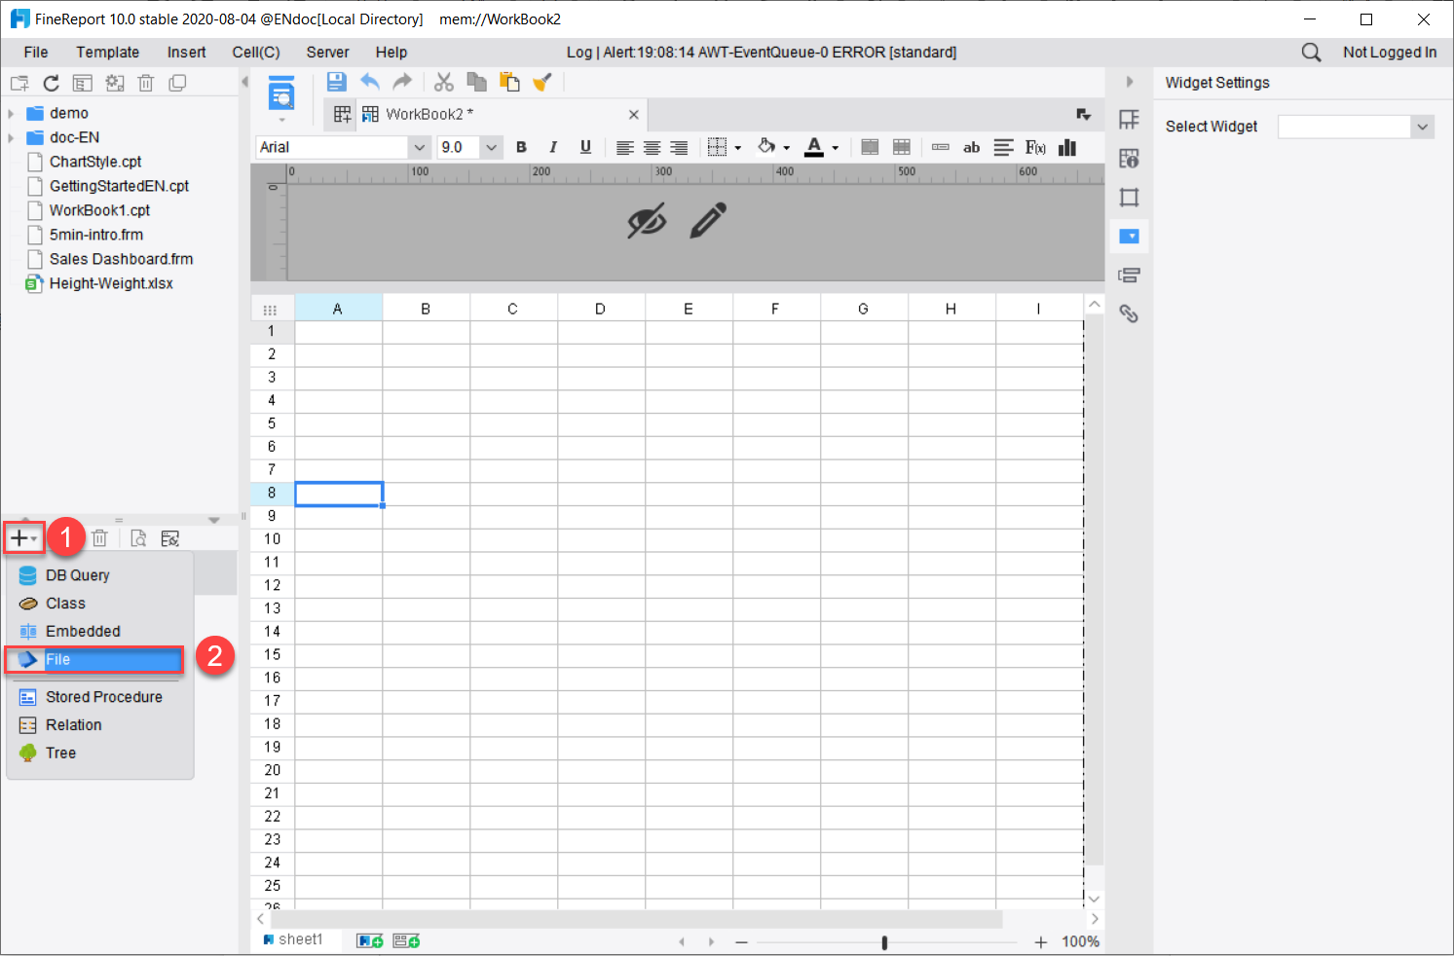Open the Select Widget dropdown
This screenshot has height=956, width=1454.
[x=1423, y=127]
